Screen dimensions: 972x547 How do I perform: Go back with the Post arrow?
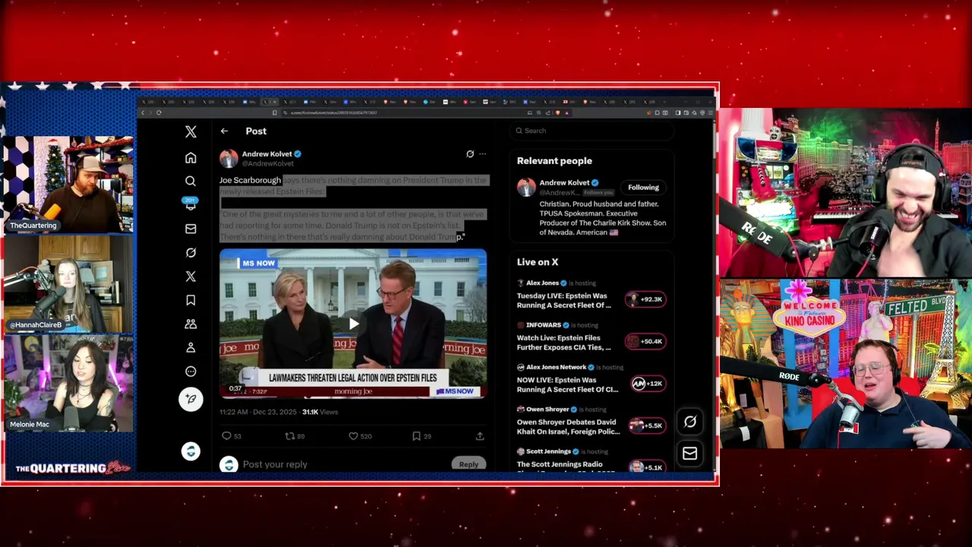(224, 131)
